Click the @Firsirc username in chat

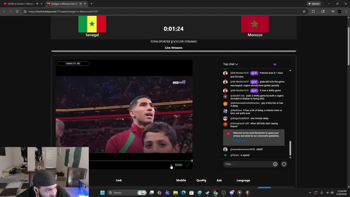pyautogui.click(x=235, y=155)
